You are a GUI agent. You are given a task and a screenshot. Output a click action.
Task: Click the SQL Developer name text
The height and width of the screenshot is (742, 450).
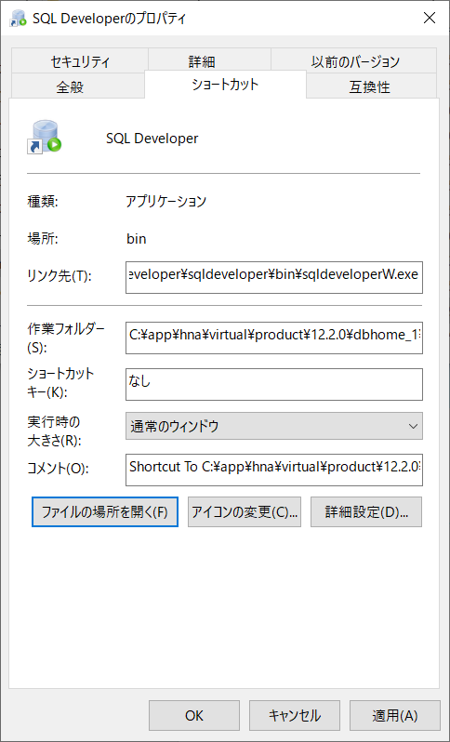click(152, 139)
